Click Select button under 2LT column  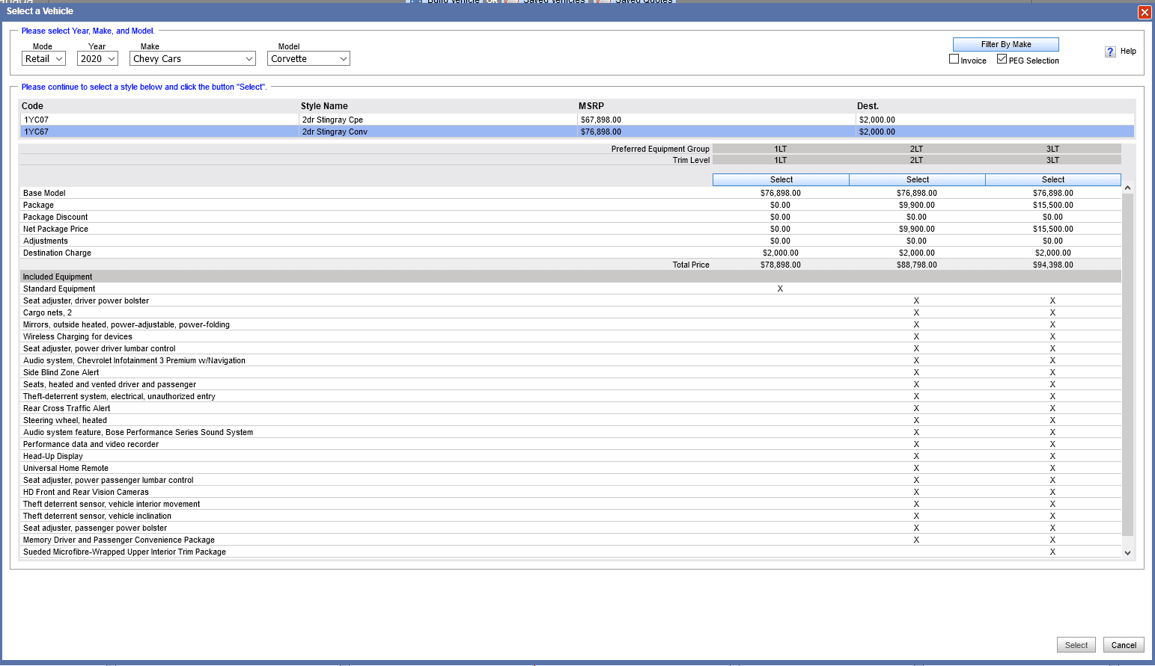click(917, 179)
